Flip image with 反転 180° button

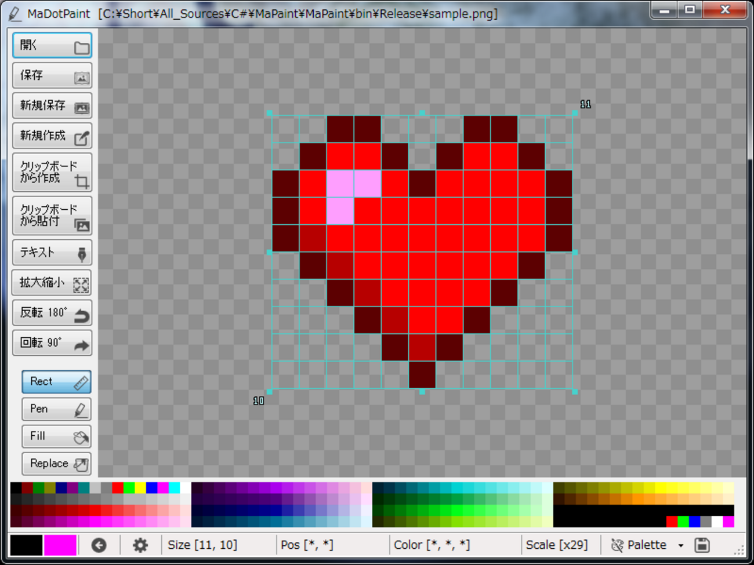52,313
